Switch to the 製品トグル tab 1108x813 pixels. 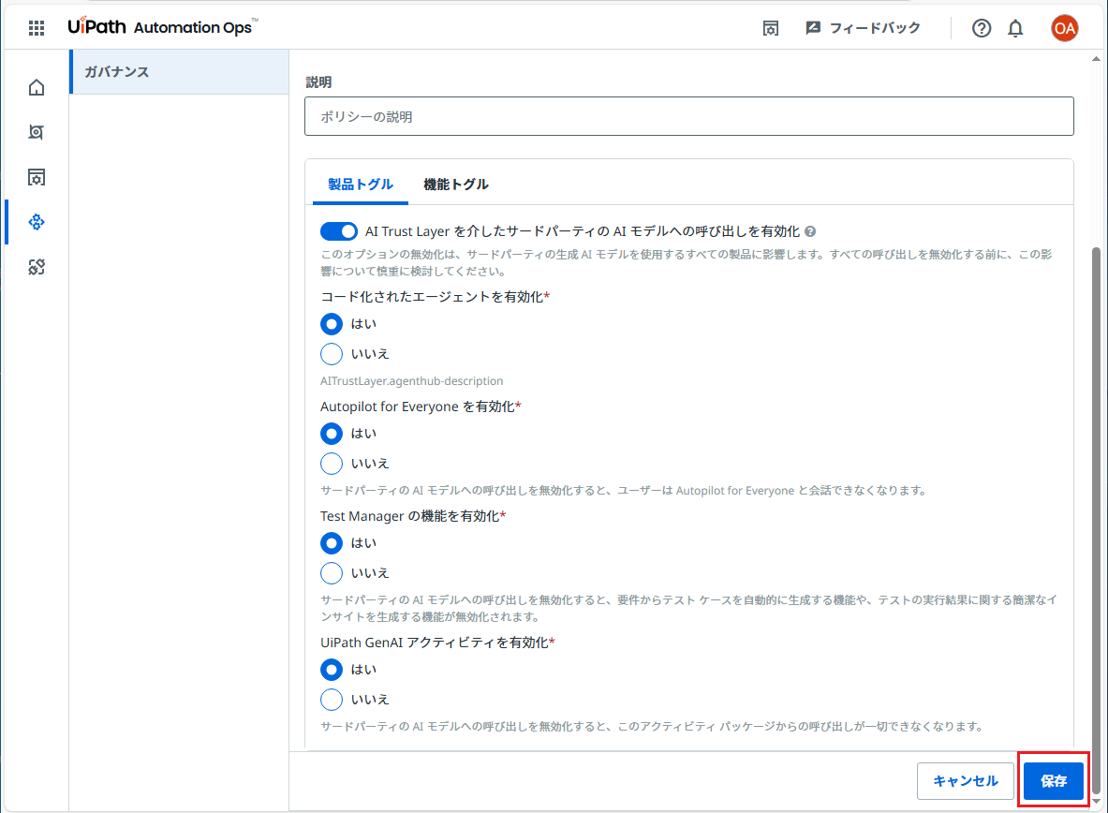(x=361, y=185)
